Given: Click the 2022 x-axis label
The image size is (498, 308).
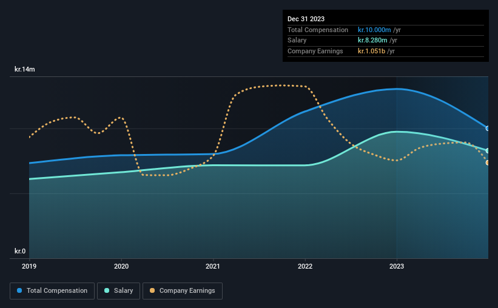Looking at the screenshot, I should [x=305, y=266].
